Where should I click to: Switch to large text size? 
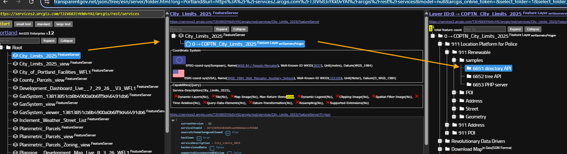click(63, 24)
